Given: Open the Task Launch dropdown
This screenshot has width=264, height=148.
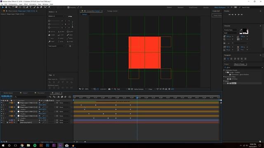Looking at the screenshot, I should click(56, 46).
